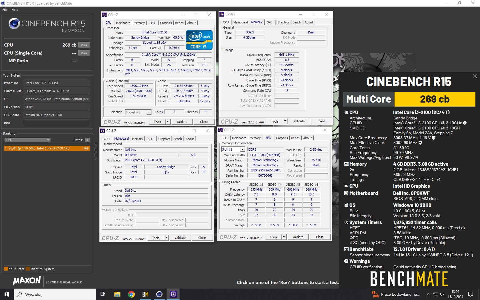This screenshot has height=300, width=480.
Task: Open Tools dropdown arrow in Mainboard window
Action: point(166,238)
